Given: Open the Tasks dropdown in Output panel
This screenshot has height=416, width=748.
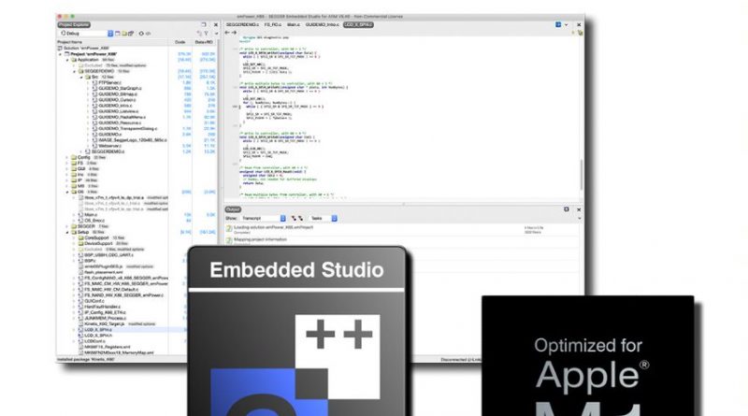Looking at the screenshot, I should point(324,219).
